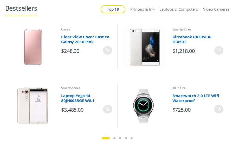Go to third carousel page dot

120,138
